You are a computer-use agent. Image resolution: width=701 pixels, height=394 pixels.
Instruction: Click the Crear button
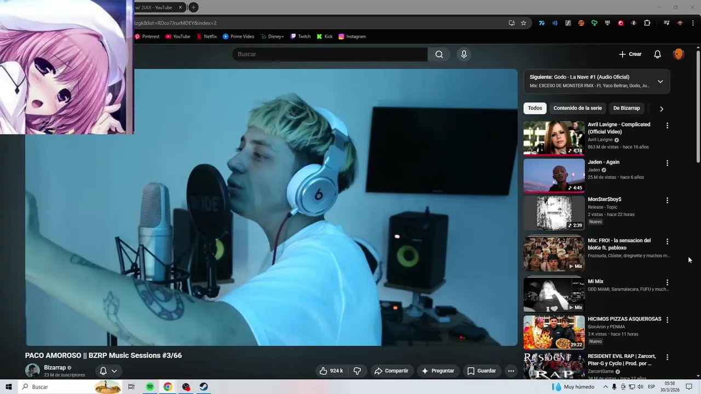pos(630,54)
